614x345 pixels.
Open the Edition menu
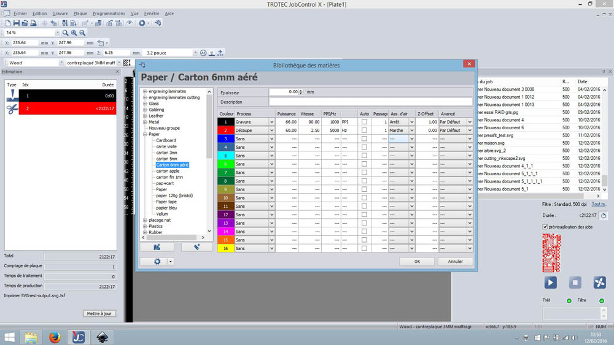point(39,13)
